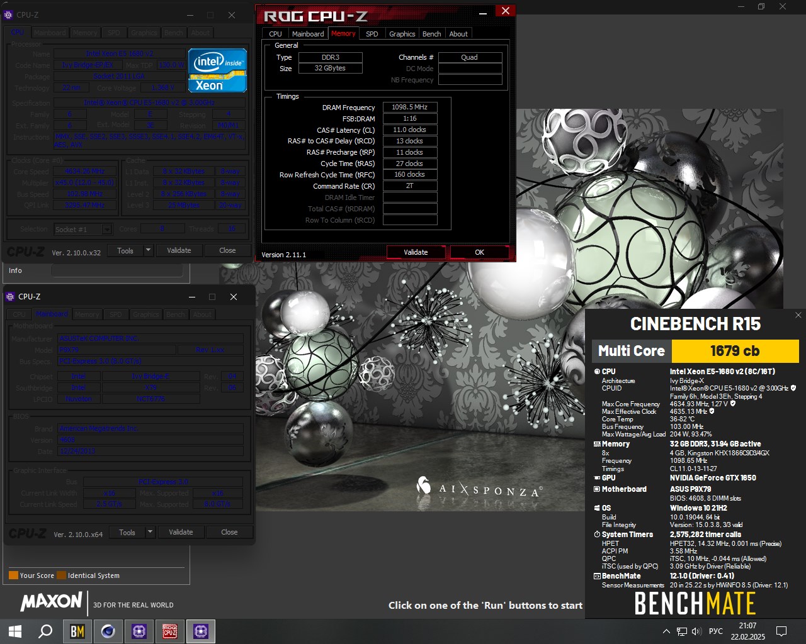Screen dimensions: 806x644
Task: Click brown Identical System legend swatch
Action: pos(61,575)
